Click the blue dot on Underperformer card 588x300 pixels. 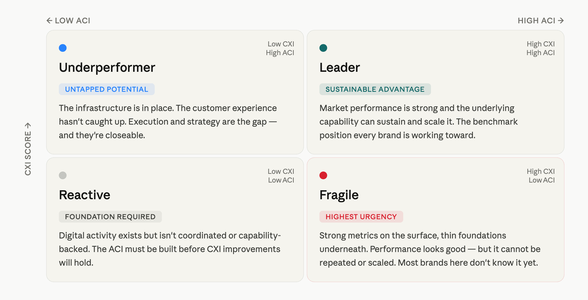coord(63,48)
